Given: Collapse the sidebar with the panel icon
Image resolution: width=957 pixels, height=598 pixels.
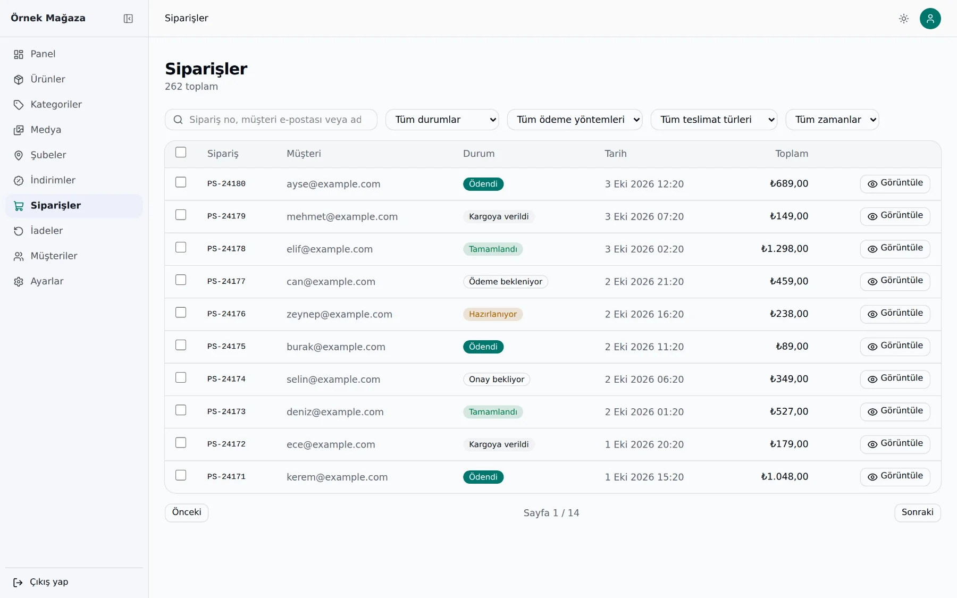Looking at the screenshot, I should pos(128,19).
